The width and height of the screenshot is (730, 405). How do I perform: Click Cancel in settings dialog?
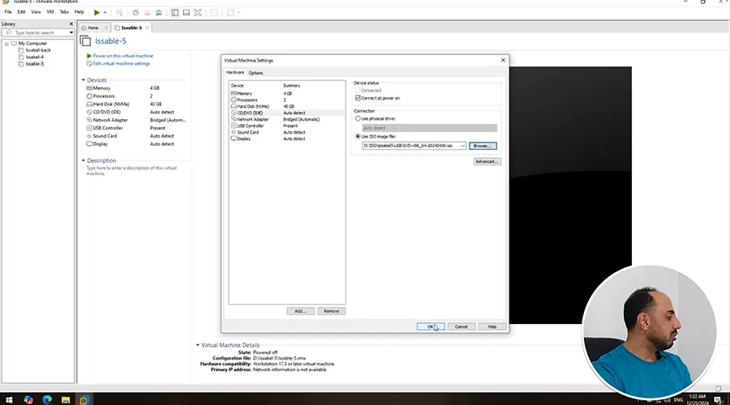(x=462, y=327)
